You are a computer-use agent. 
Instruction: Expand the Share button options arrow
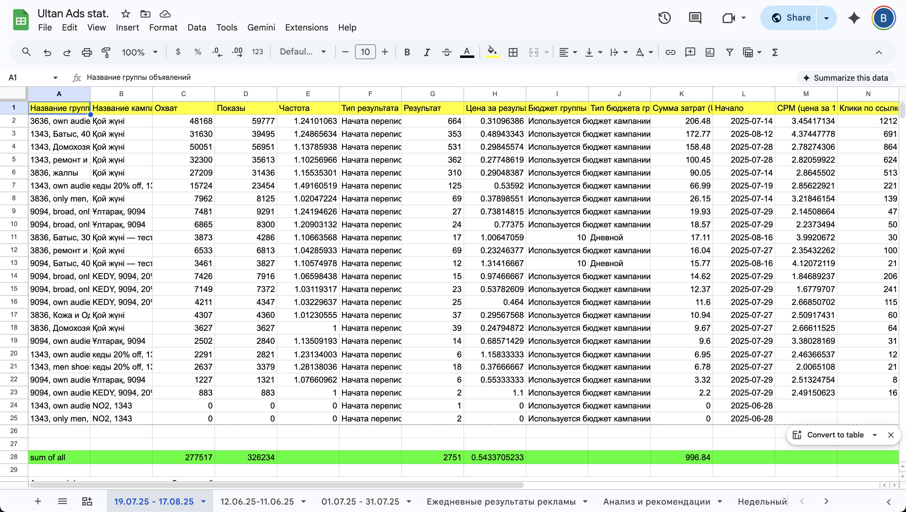826,18
